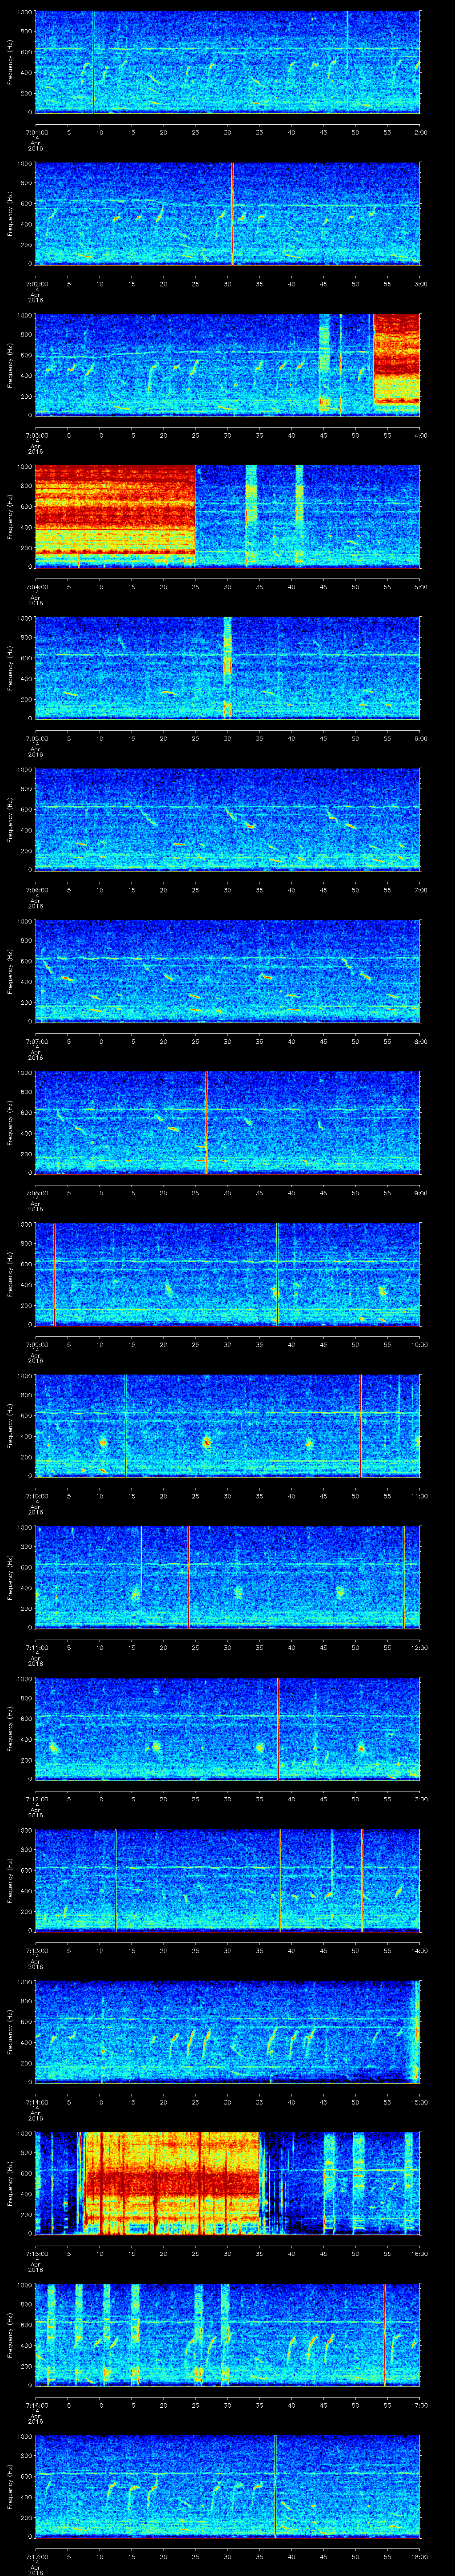Click red vertical line in 7:02:00 spectrogram
The width and height of the screenshot is (455, 2576).
tap(232, 213)
